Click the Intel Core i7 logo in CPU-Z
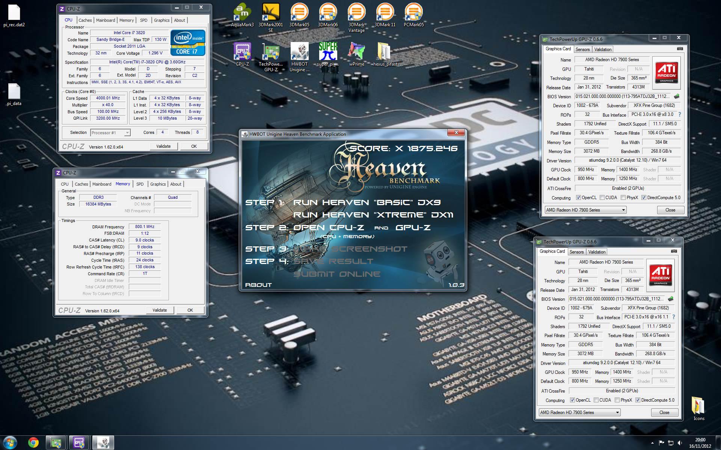Screen dimensions: 721x450 pos(188,43)
